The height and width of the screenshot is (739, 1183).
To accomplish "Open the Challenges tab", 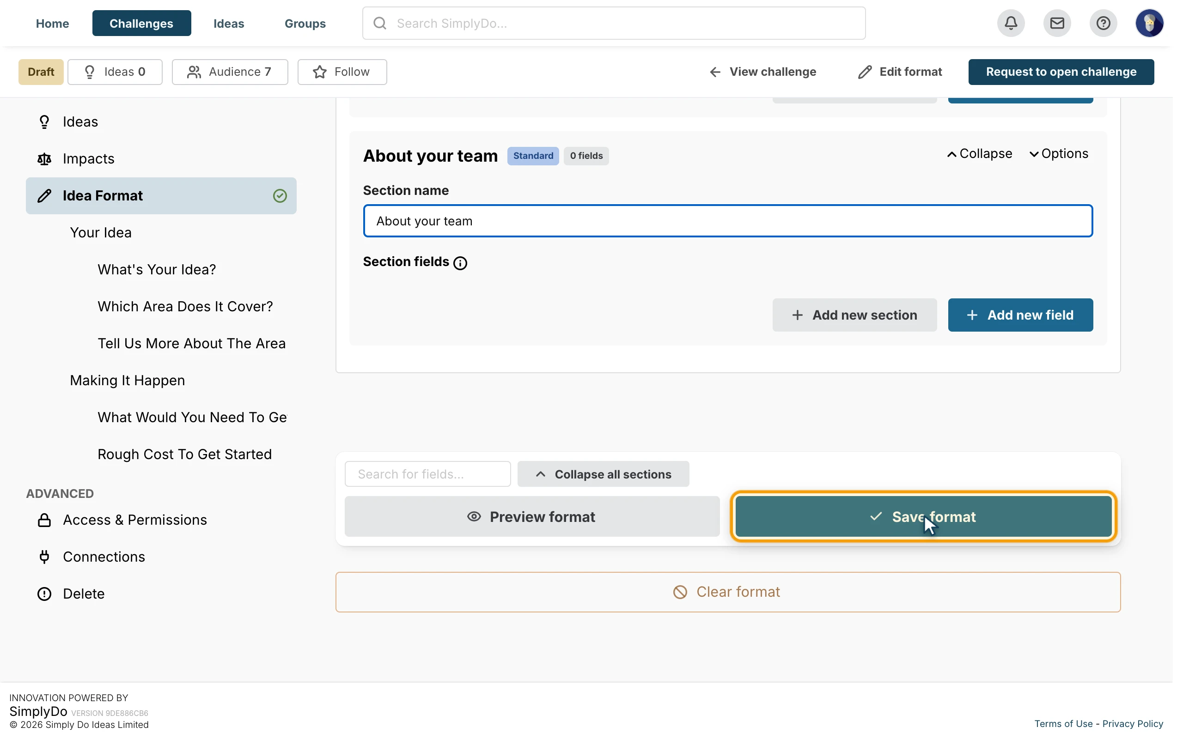I will coord(141,23).
